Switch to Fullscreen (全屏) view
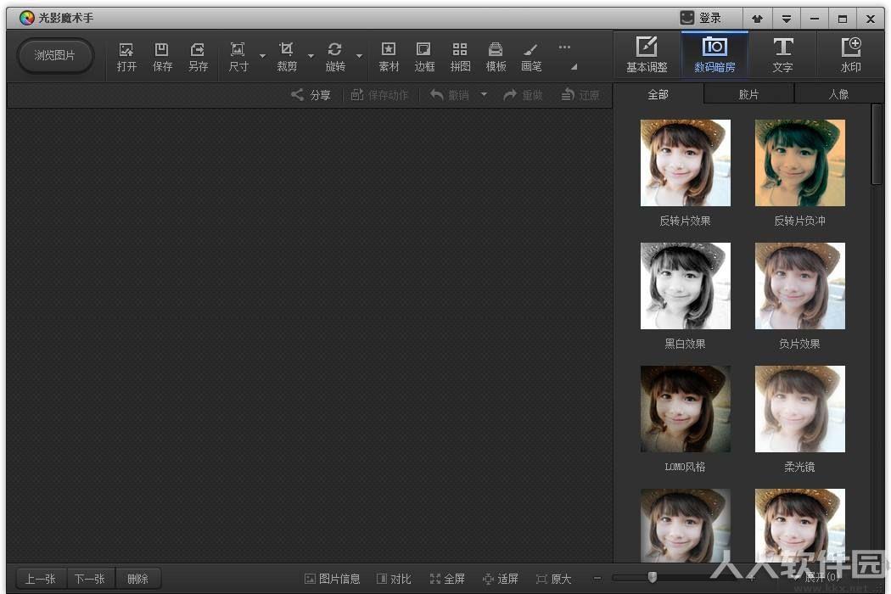 tap(447, 579)
